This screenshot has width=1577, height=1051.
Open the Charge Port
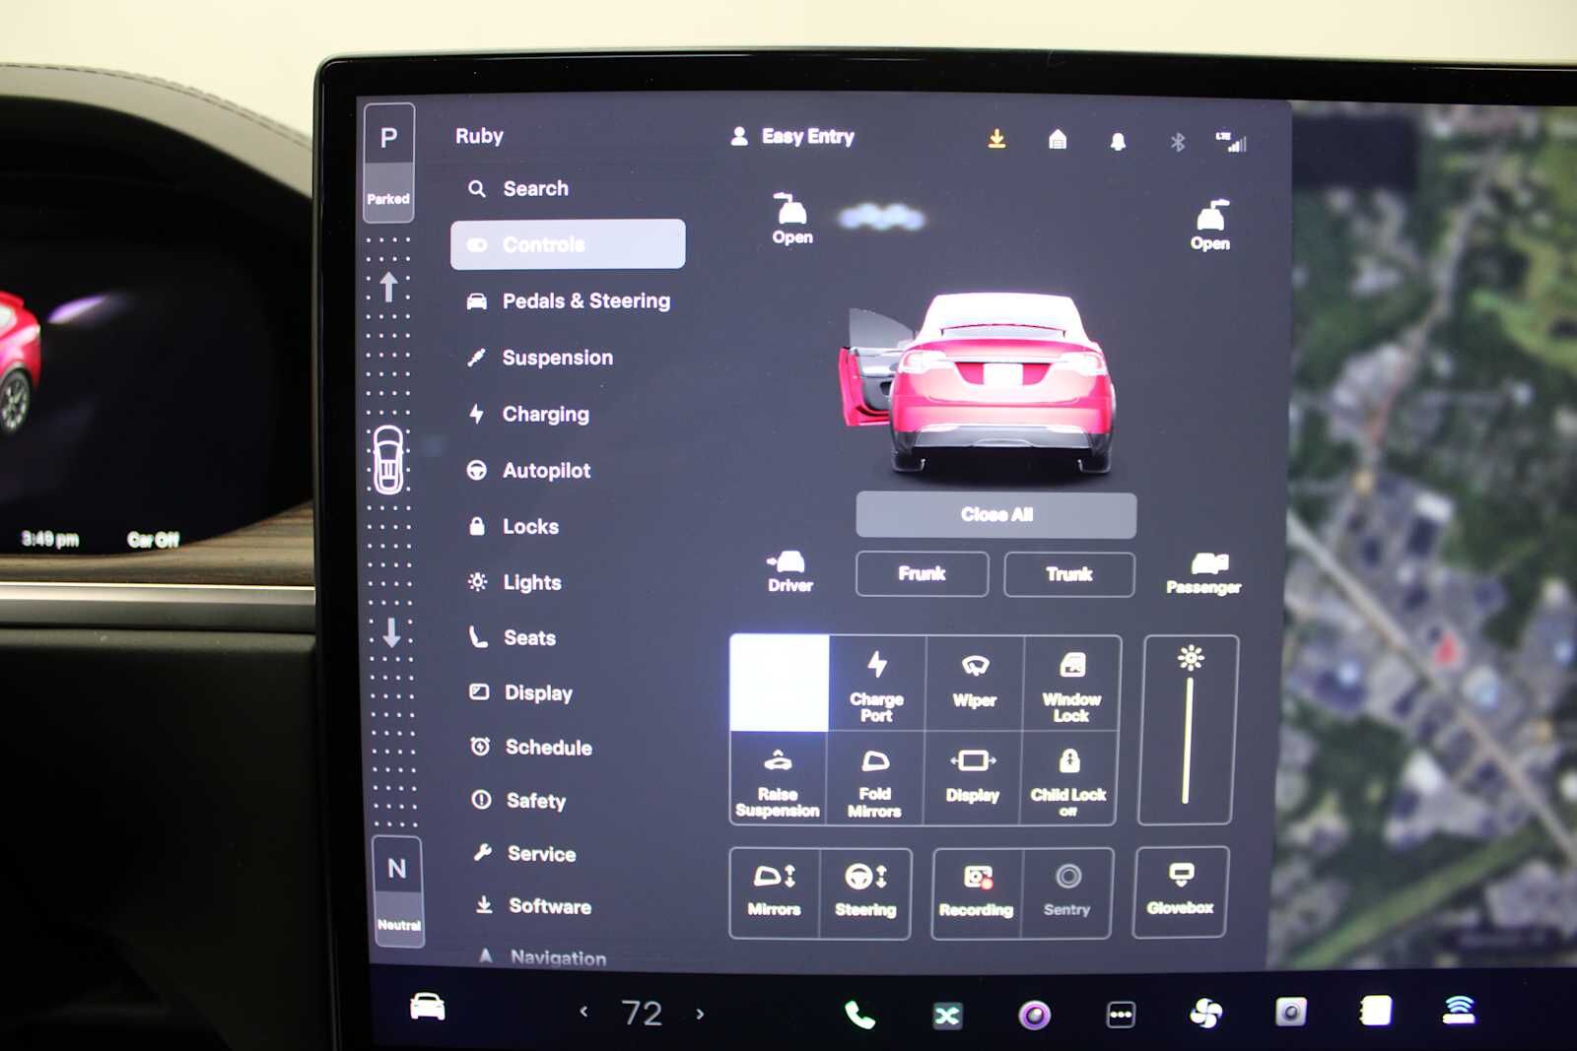coord(876,684)
